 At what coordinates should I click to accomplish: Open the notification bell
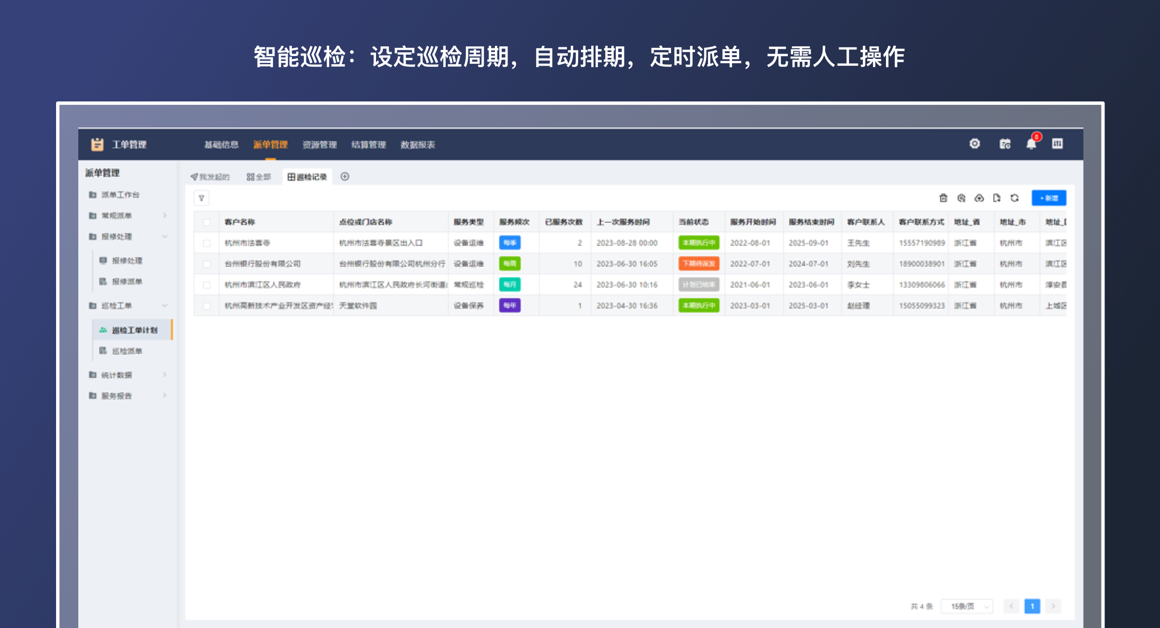coord(1031,144)
